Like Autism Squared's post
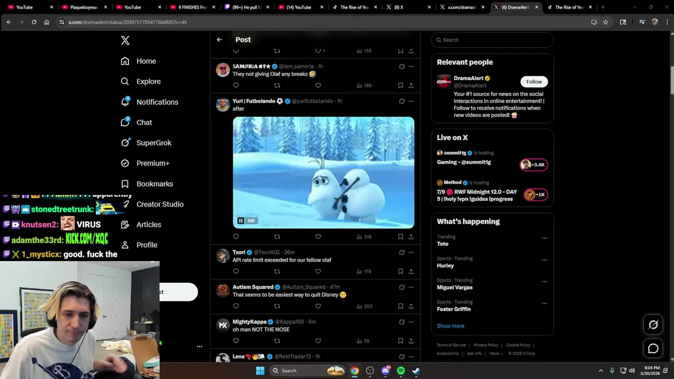 [x=318, y=306]
